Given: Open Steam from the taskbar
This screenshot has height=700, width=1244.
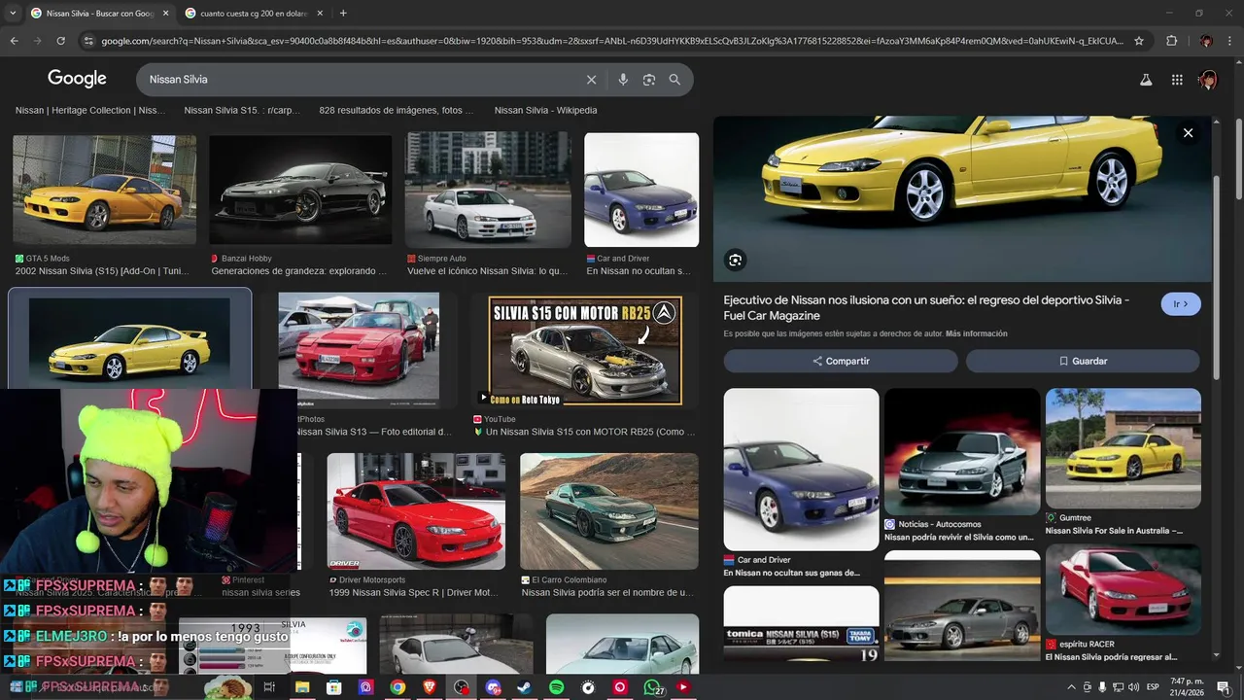Looking at the screenshot, I should [524, 687].
